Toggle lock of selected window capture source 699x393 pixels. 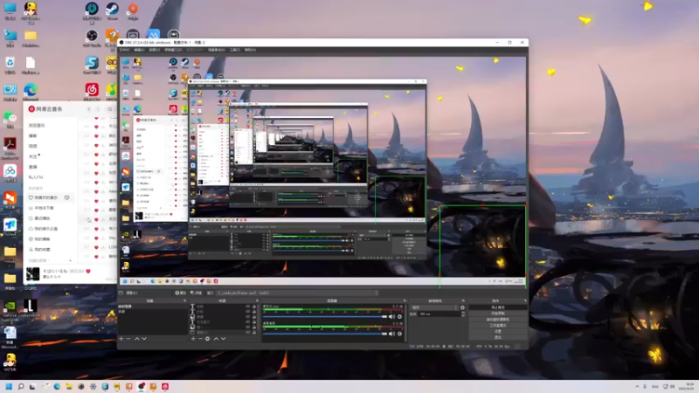click(x=254, y=332)
